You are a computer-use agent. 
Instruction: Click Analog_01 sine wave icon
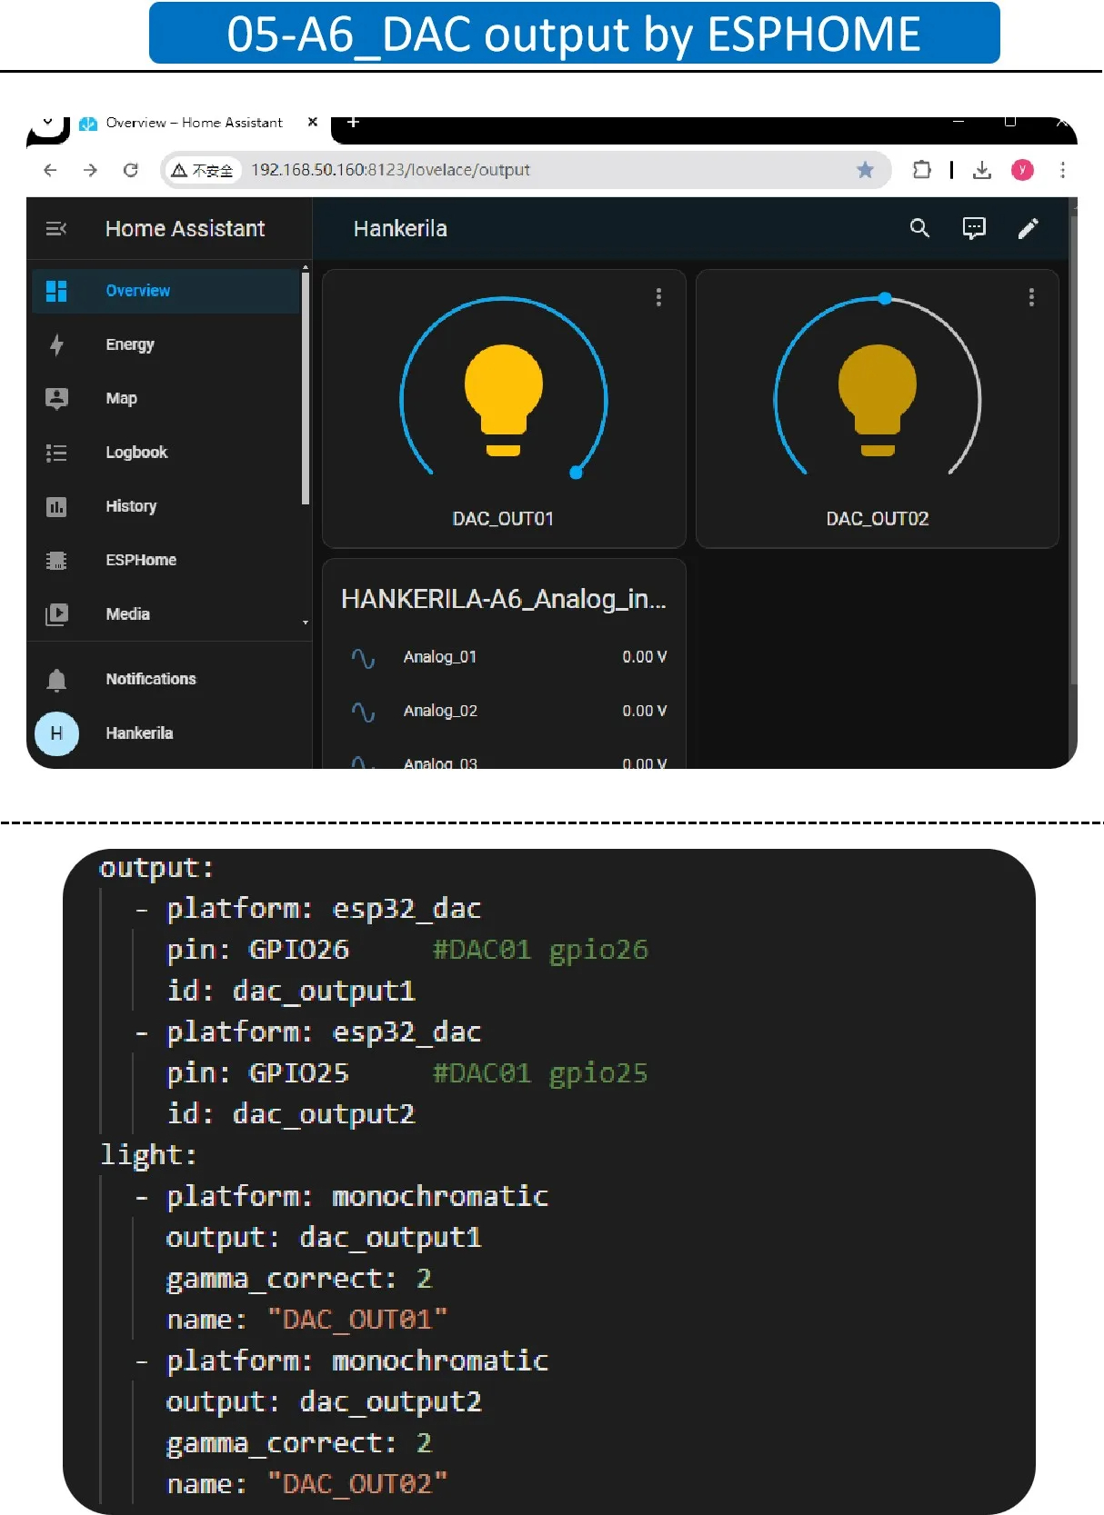click(x=363, y=658)
